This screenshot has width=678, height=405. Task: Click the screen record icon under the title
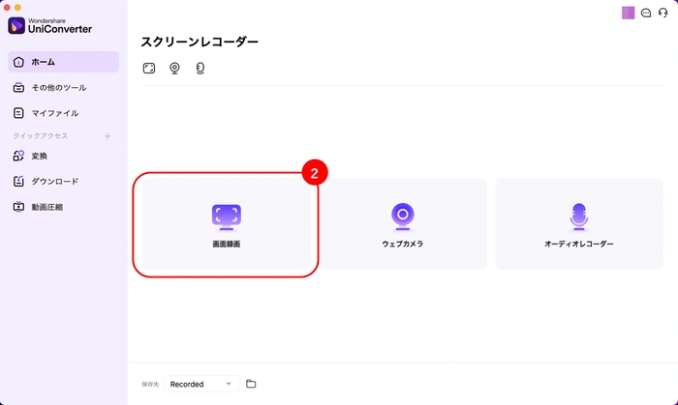pyautogui.click(x=149, y=69)
